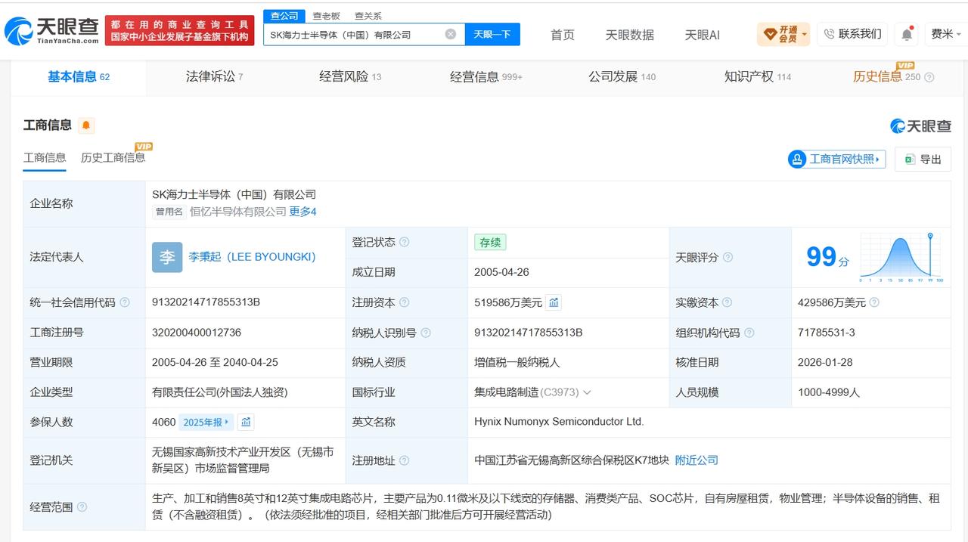
Task: Click the 工商官网快照 button
Action: click(837, 160)
